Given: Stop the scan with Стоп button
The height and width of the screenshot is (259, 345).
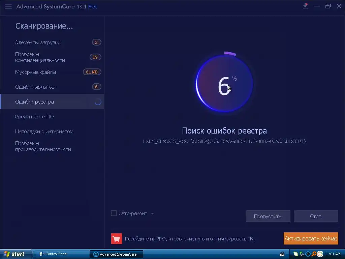Looking at the screenshot, I should 316,216.
